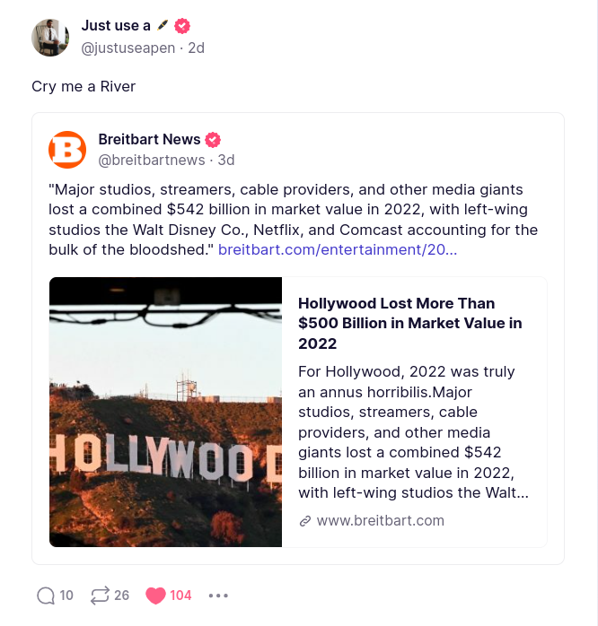Toggle the pink heart like button
Viewport: 598px width, 626px height.
156,595
